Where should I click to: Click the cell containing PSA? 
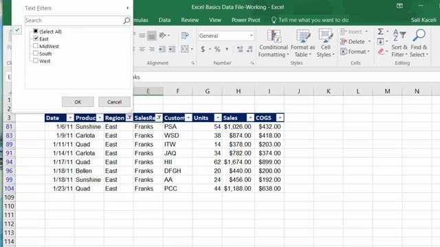click(177, 126)
